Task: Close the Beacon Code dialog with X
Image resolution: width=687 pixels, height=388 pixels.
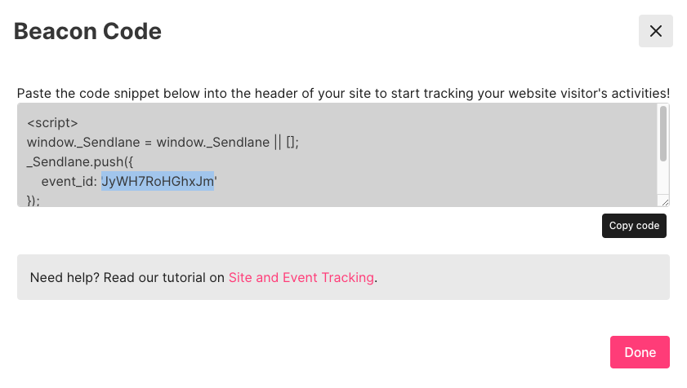Action: point(655,31)
